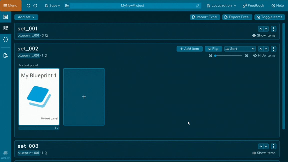Open the export document panel in sidebar
The width and height of the screenshot is (288, 162).
coord(5,55)
